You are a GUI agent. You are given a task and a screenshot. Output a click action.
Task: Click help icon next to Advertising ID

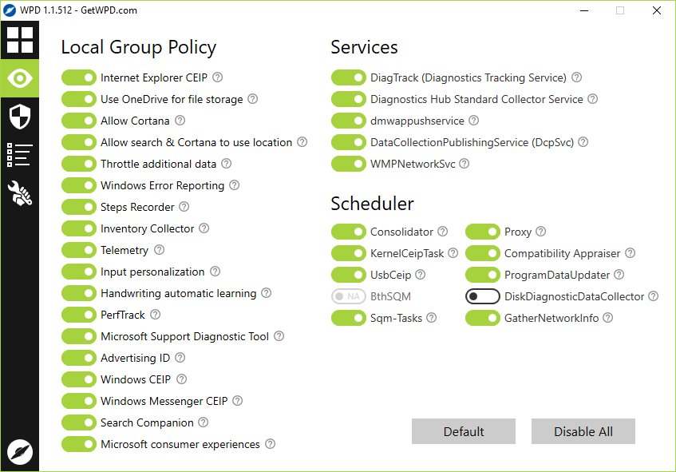(180, 358)
